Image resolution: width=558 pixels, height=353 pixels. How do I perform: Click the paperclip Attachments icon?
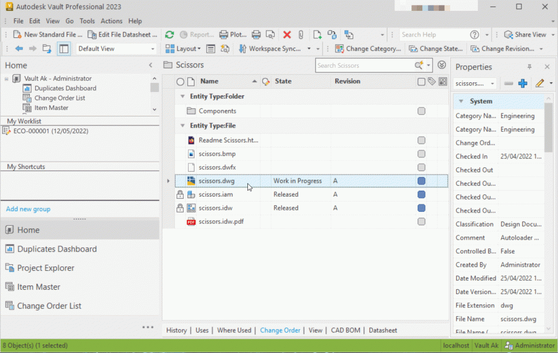(x=301, y=34)
